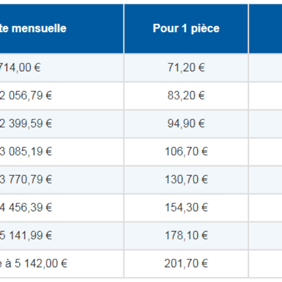The height and width of the screenshot is (282, 282).
Task: Select the 94,90 € price cell
Action: pyautogui.click(x=186, y=124)
